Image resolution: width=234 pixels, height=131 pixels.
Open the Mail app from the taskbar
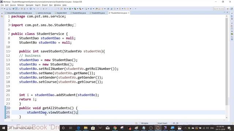tap(107, 128)
